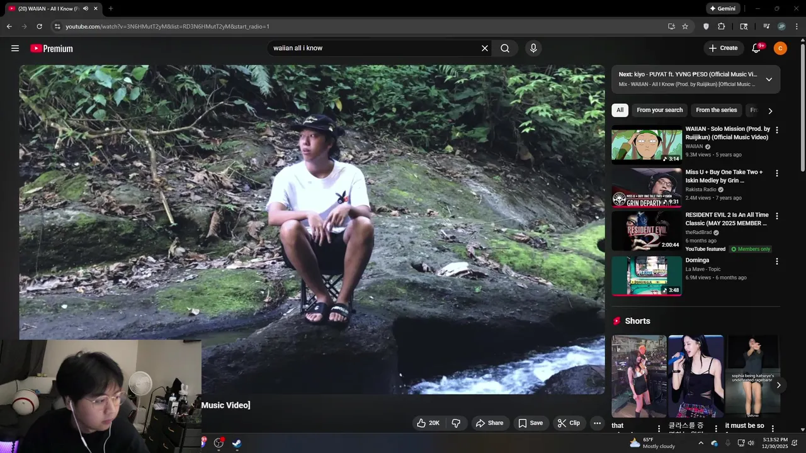Go back in the browser
Screen dimensions: 806x453
tap(9, 26)
